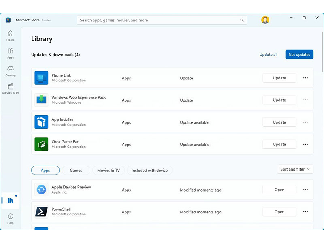Click the App Installer app icon
The height and width of the screenshot is (243, 324).
[41, 122]
